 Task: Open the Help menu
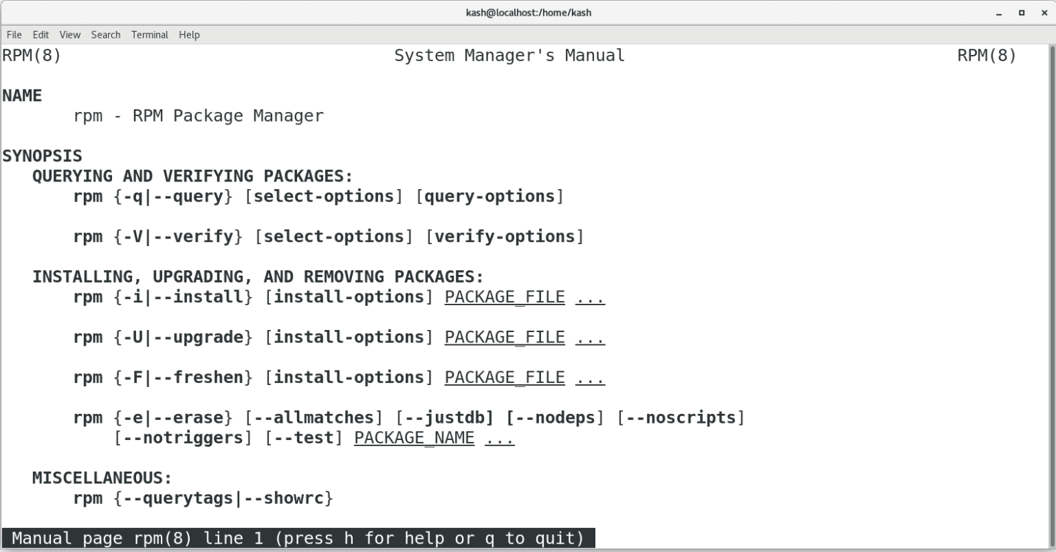pyautogui.click(x=189, y=34)
